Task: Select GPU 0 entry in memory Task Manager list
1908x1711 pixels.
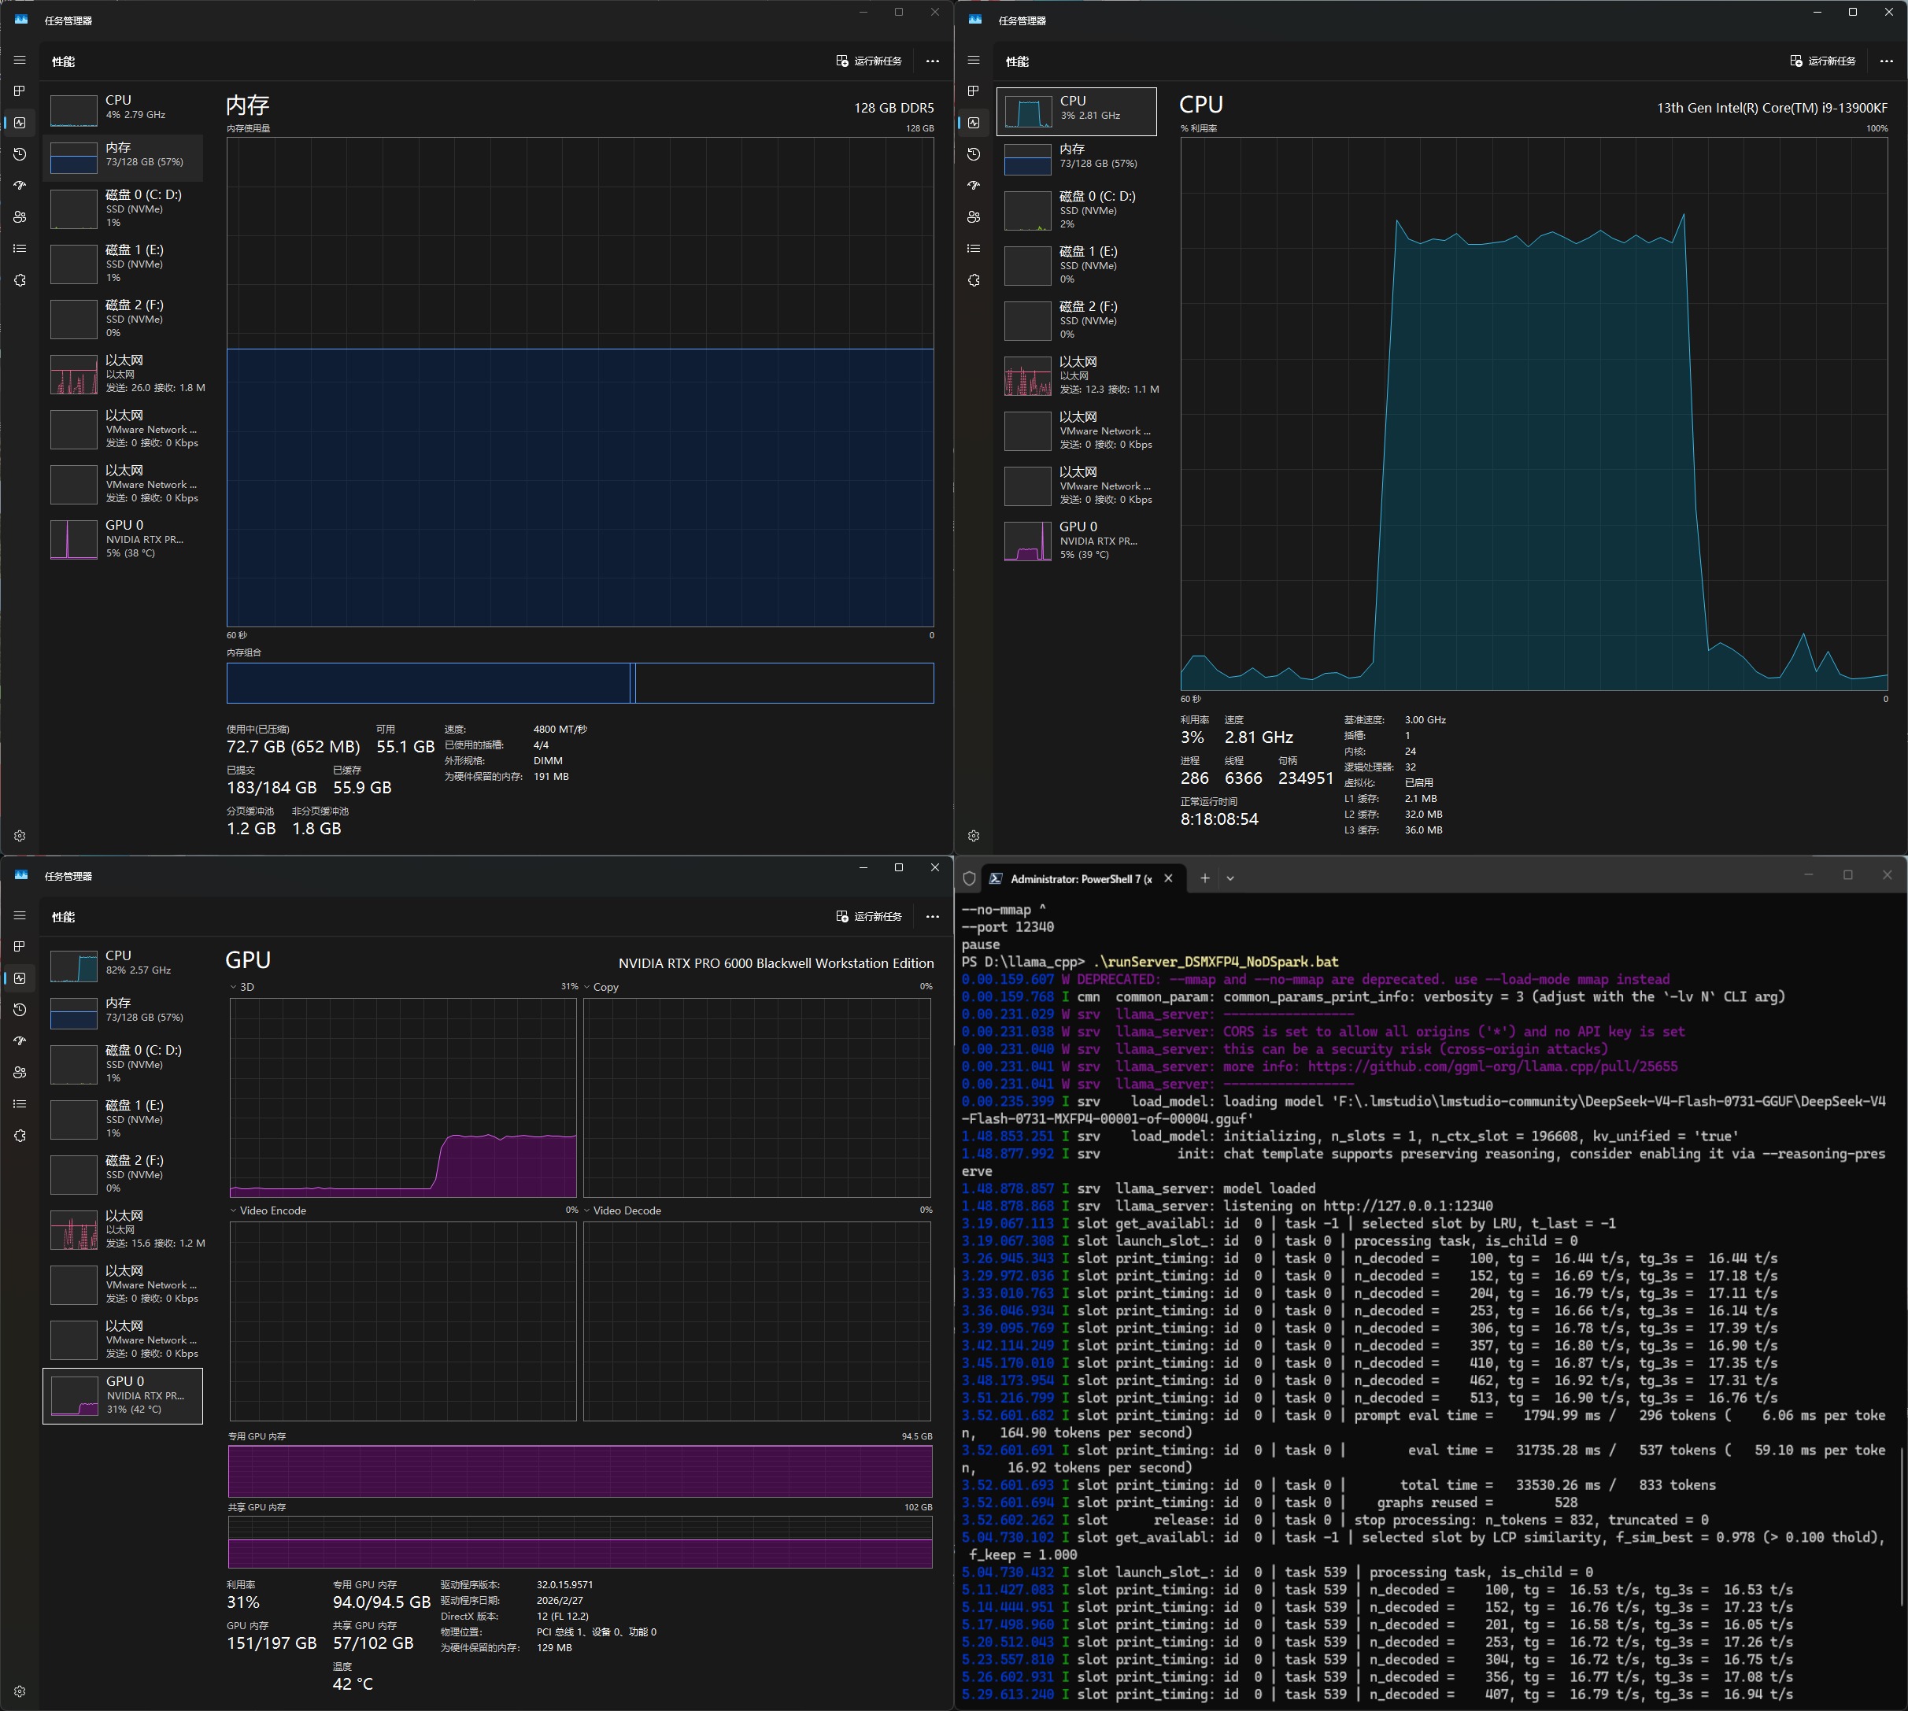Action: click(x=124, y=538)
